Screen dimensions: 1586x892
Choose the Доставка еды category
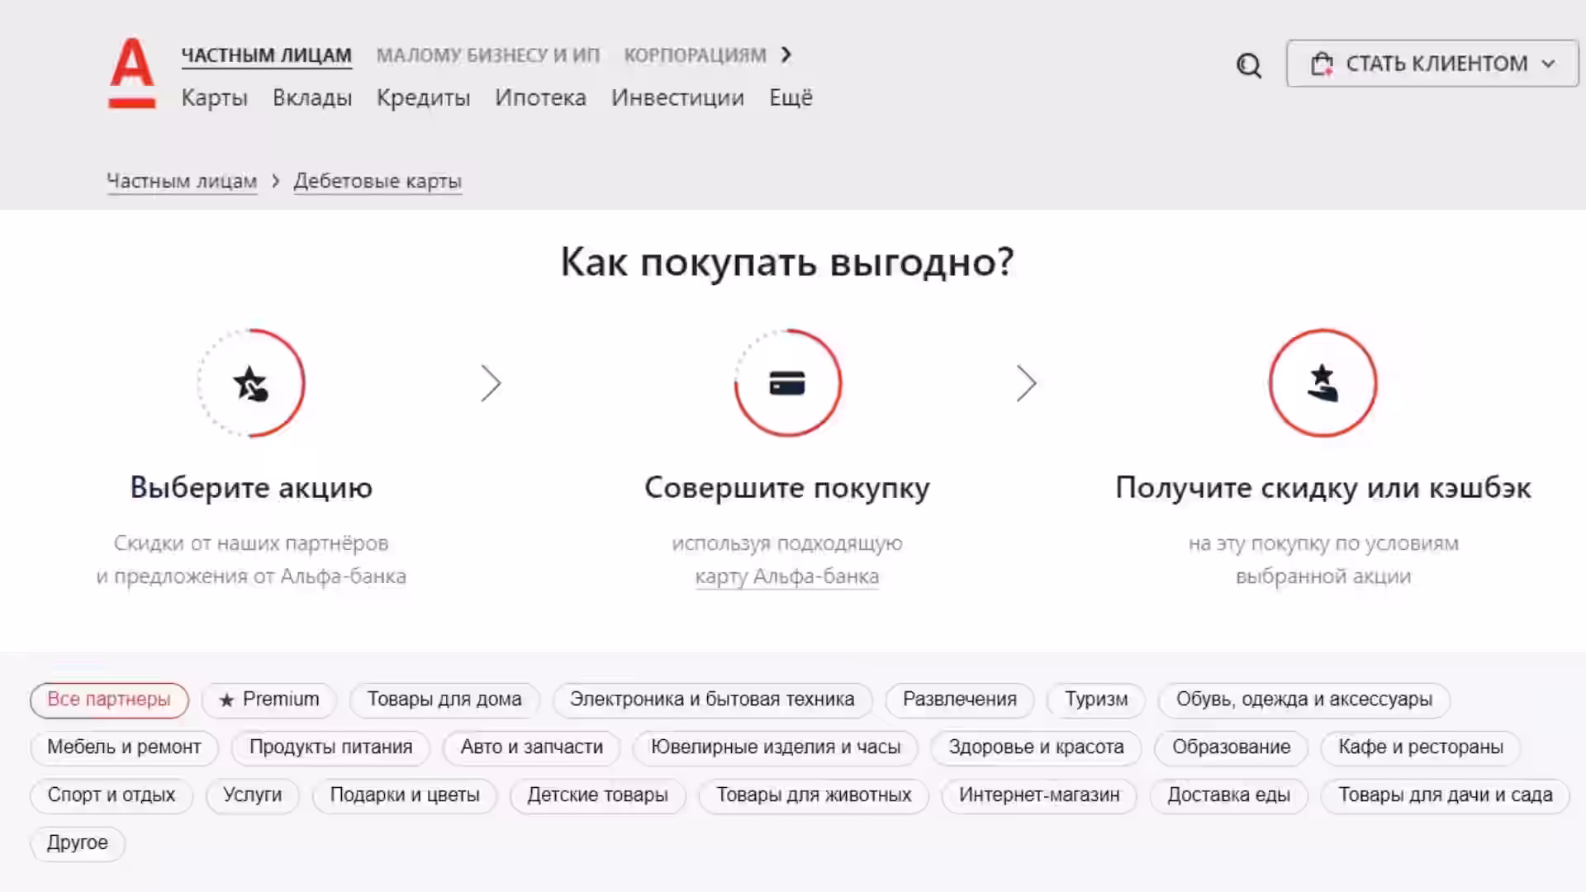pos(1228,795)
